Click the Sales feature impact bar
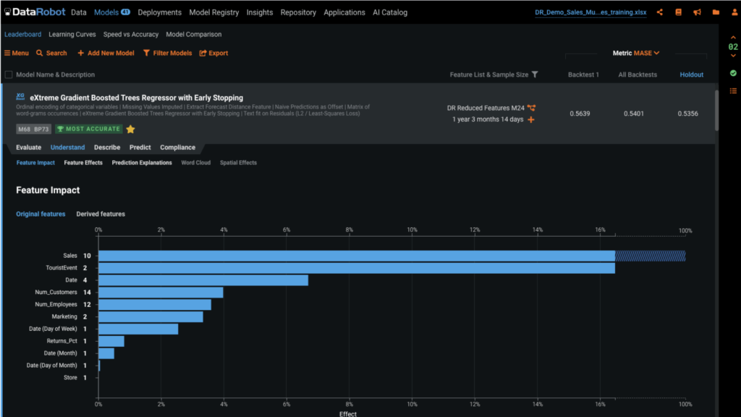Image resolution: width=741 pixels, height=417 pixels. coord(391,256)
